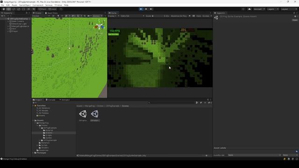The width and height of the screenshot is (299, 168).
Task: Open the Edit menu
Action: pos(8,5)
